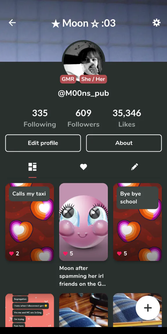Open the liked posts heart tab
Screen dimensions: 167x334
(x=83, y=167)
